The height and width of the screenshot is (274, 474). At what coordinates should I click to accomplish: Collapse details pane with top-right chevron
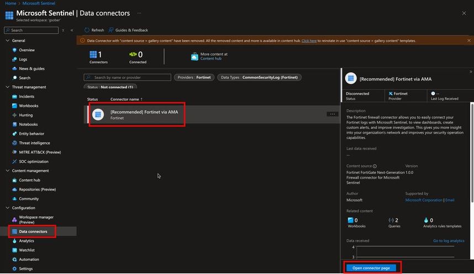(x=471, y=72)
